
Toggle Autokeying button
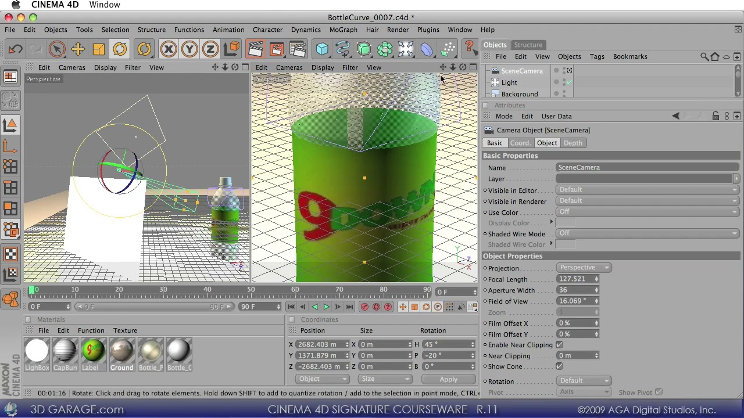(x=376, y=307)
